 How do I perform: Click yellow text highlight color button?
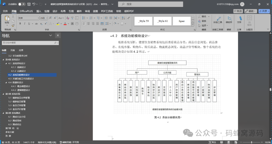(x=58, y=24)
